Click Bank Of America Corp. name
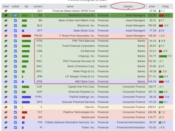 point(81,66)
